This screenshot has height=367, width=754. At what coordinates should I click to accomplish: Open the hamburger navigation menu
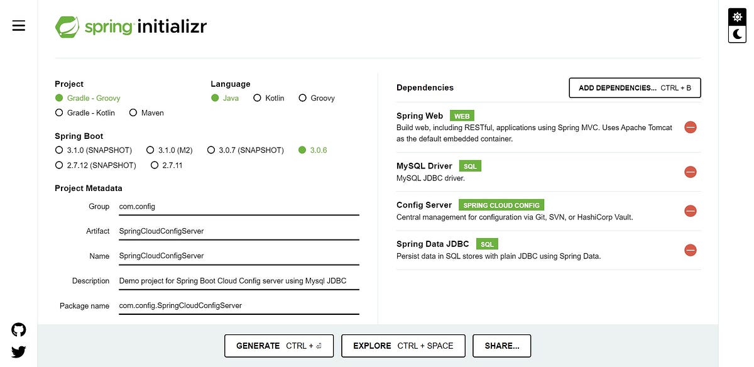point(18,25)
